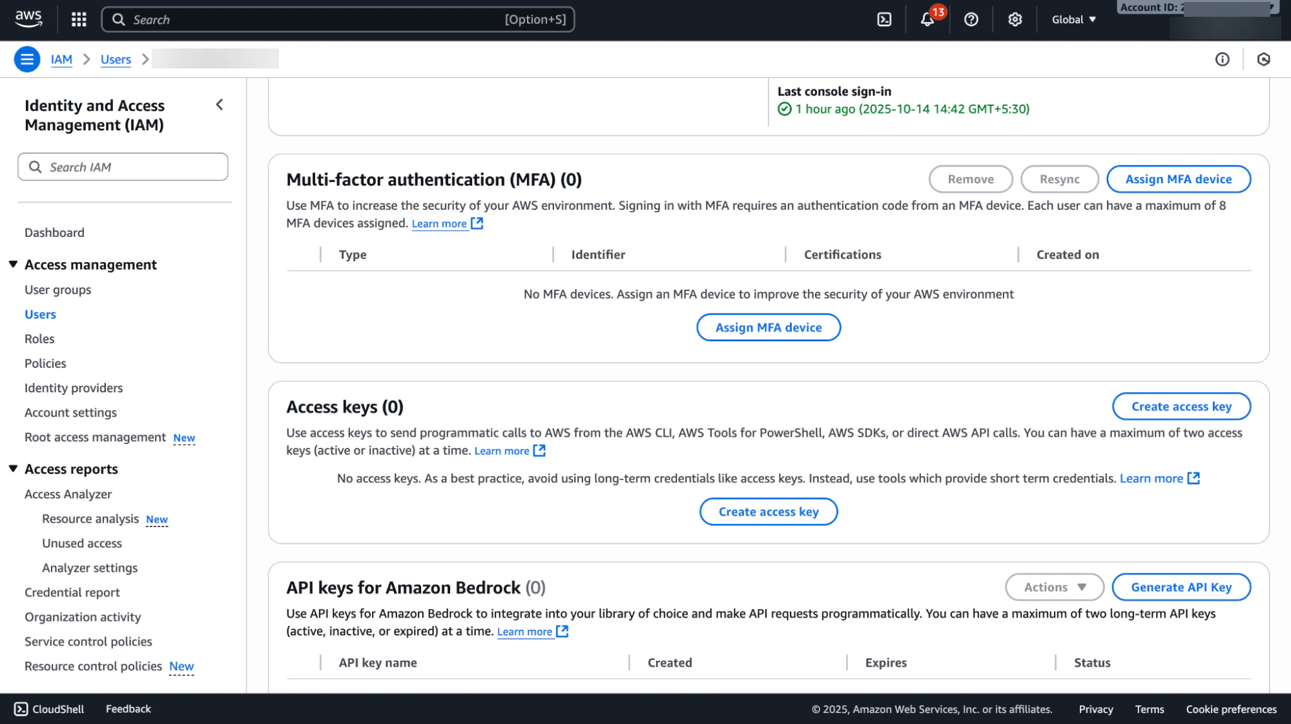The width and height of the screenshot is (1291, 724).
Task: Collapse the Access reports section
Action: tap(13, 468)
